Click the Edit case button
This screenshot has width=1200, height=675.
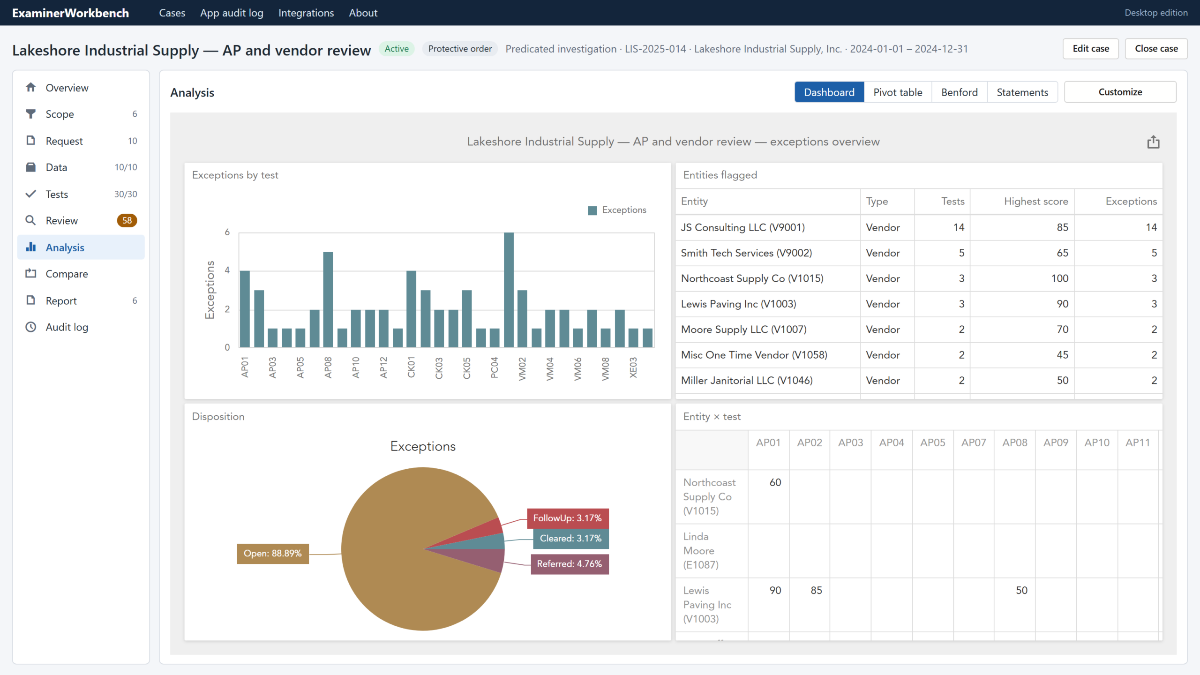tap(1091, 49)
